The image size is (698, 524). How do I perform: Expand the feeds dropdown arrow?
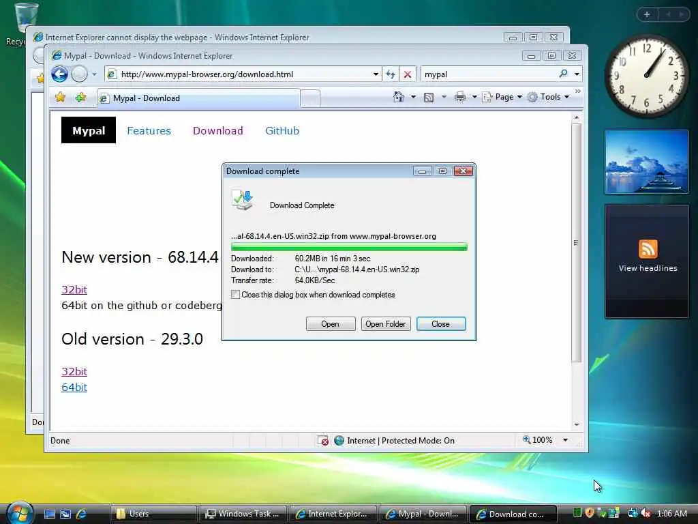(x=444, y=97)
